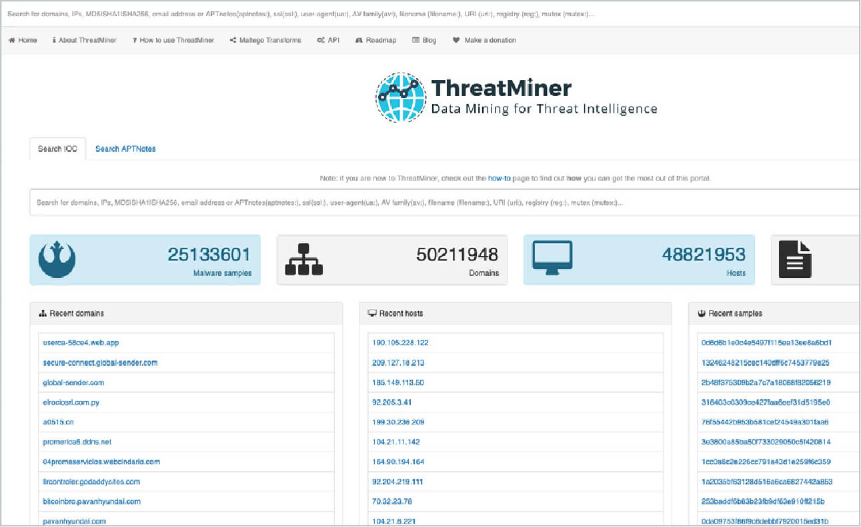Screen dimensions: 861x527
Task: Open domain secure-connect.global-sender.com
Action: (100, 362)
